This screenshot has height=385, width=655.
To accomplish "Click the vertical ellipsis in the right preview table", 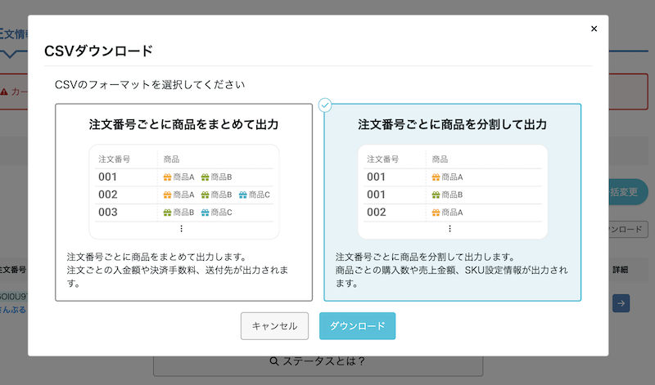I will point(449,229).
